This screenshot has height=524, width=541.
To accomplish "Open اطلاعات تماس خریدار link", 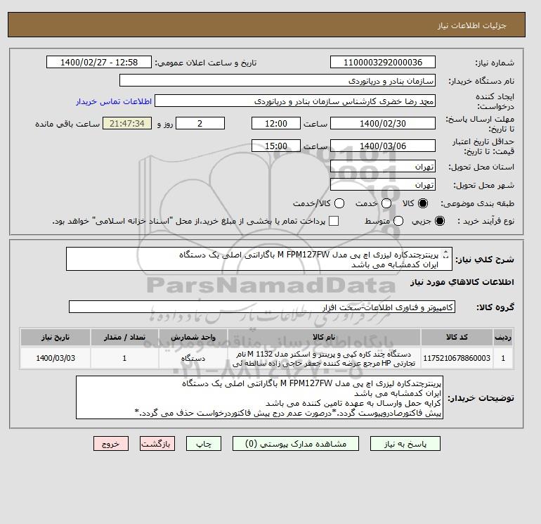I will click(x=114, y=101).
